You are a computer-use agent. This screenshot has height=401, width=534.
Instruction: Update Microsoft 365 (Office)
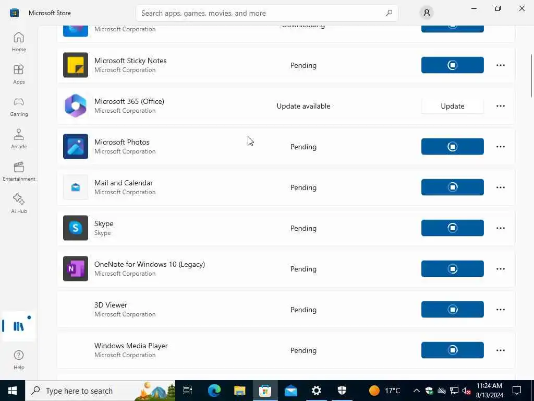pyautogui.click(x=452, y=106)
